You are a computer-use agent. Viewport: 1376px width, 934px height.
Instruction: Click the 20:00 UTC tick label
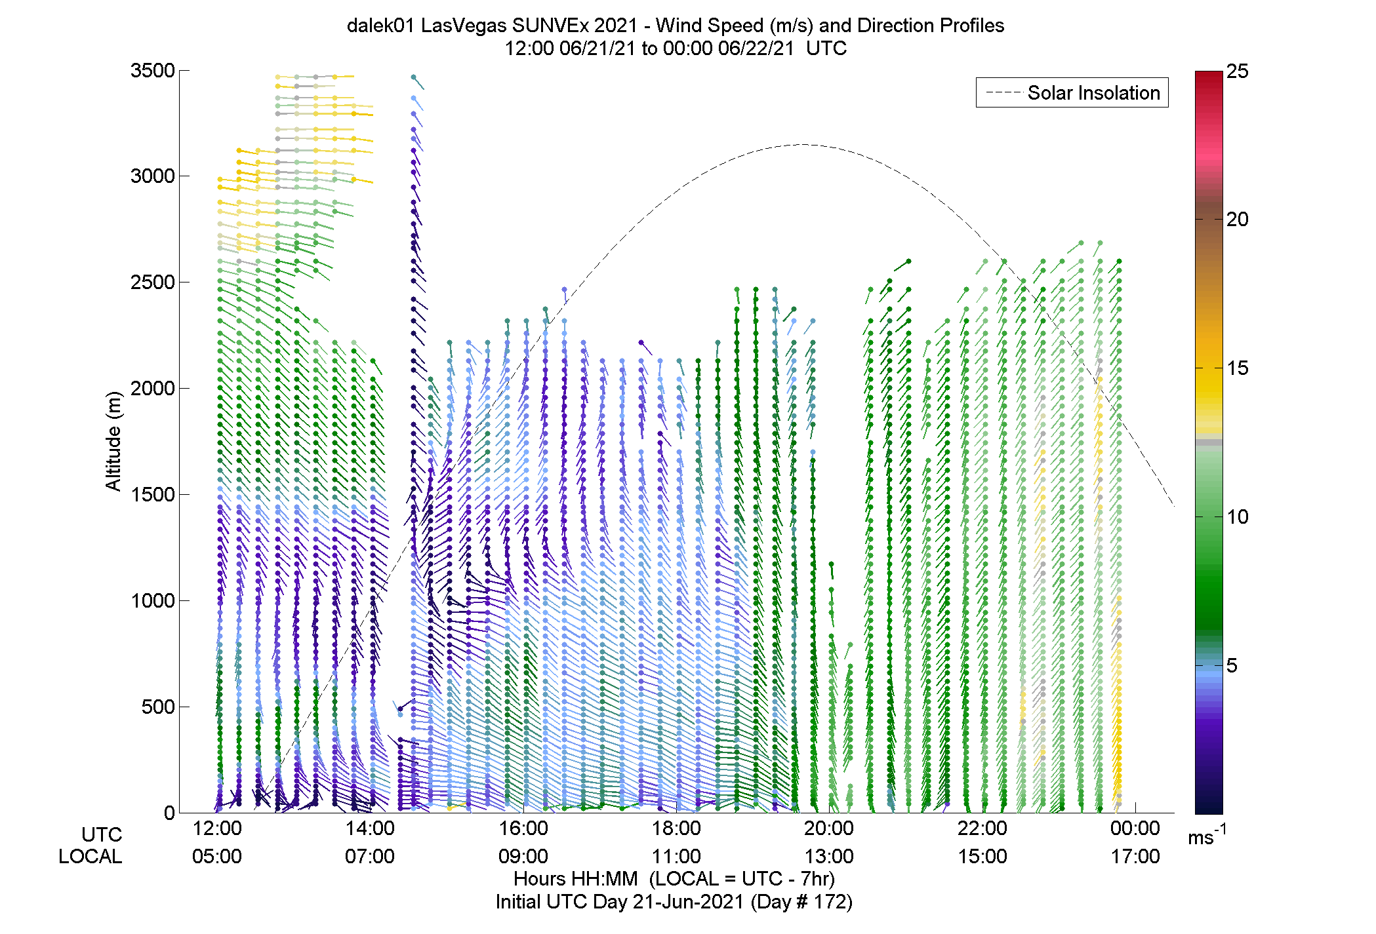tap(829, 828)
